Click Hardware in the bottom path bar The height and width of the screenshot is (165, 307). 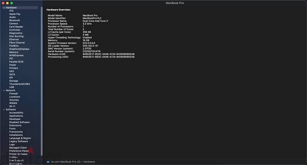point(89,162)
